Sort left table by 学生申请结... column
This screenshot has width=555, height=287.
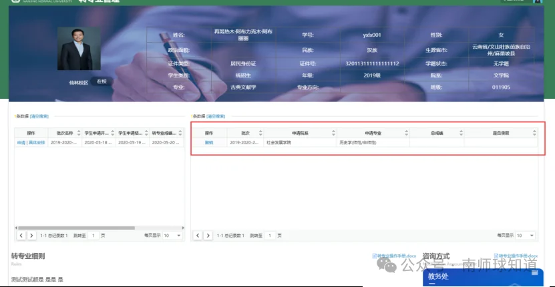click(x=146, y=133)
